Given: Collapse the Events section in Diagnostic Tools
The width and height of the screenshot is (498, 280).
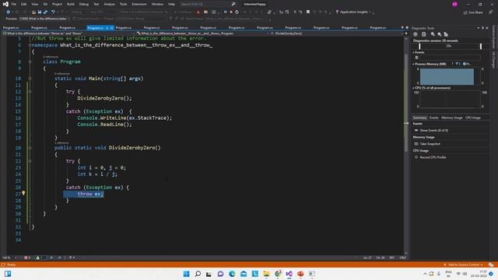Looking at the screenshot, I should click(413, 52).
